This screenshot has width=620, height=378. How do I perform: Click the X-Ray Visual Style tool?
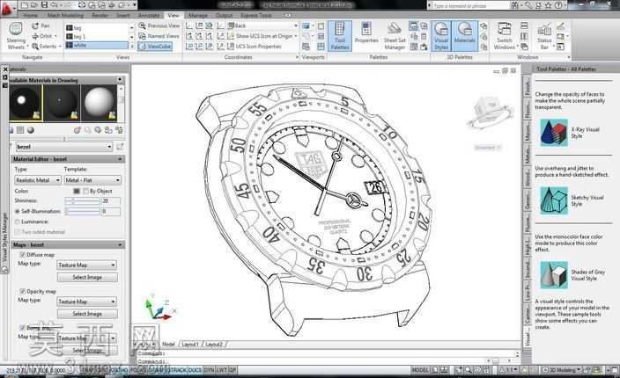coord(554,133)
